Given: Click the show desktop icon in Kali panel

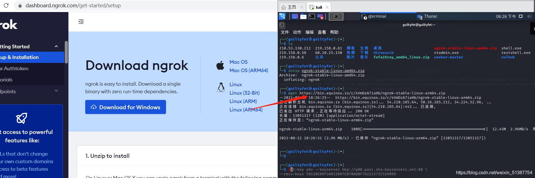Looking at the screenshot, I should (x=295, y=16).
